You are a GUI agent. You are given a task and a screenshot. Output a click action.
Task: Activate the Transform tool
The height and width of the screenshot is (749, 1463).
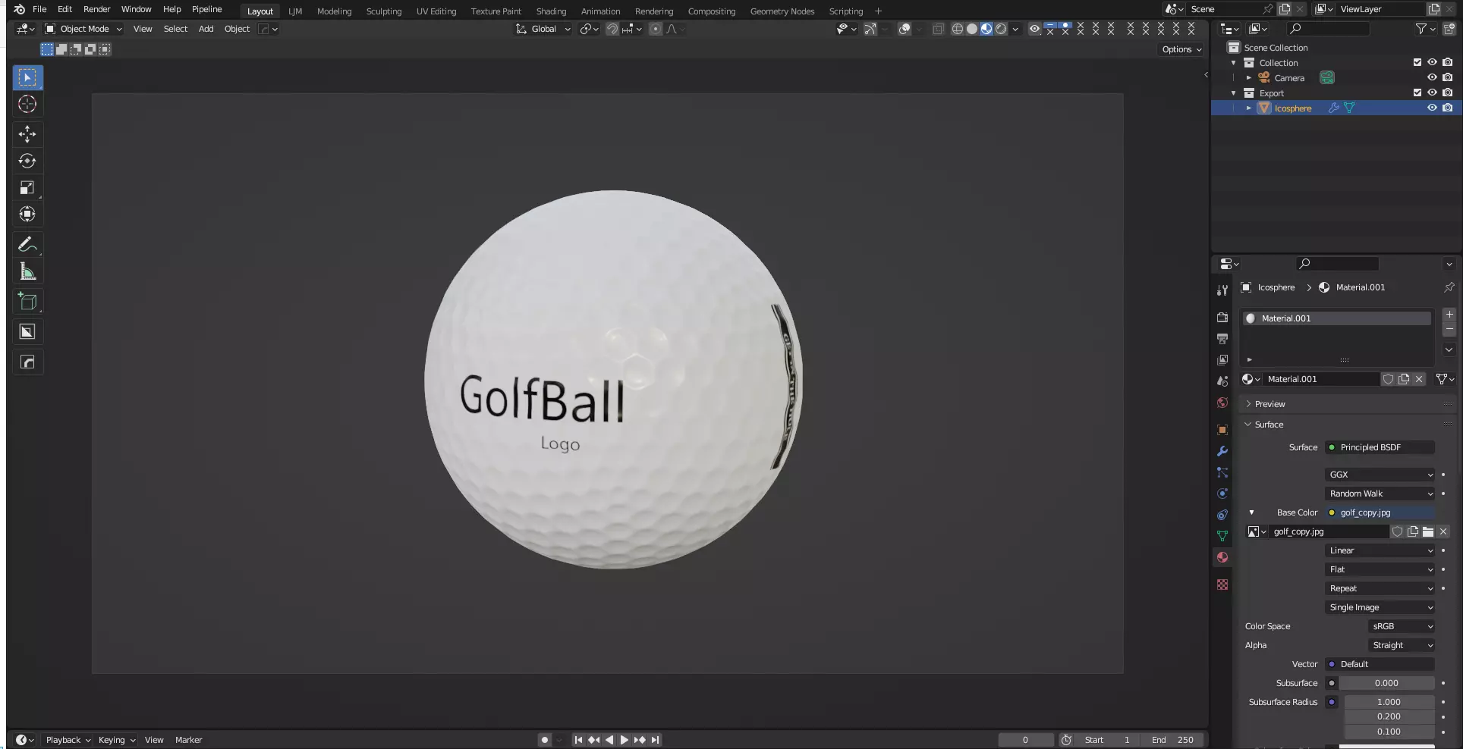click(x=27, y=214)
